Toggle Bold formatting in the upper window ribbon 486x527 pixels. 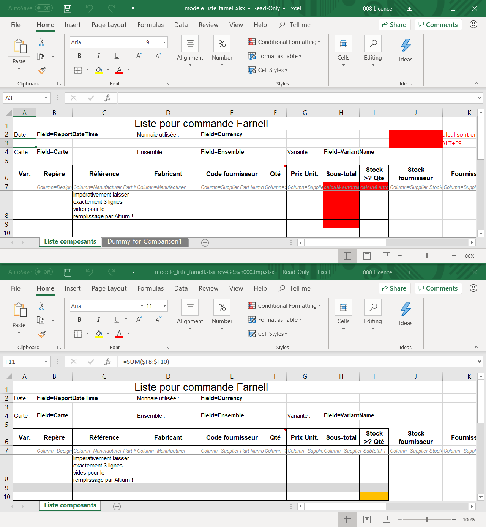(x=79, y=56)
